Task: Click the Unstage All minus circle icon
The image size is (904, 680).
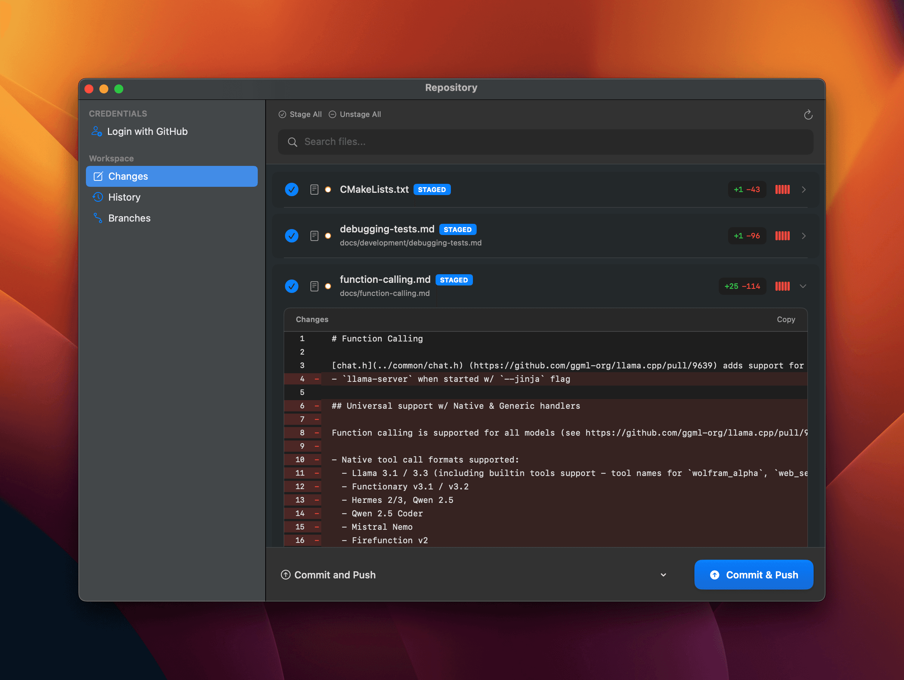Action: pyautogui.click(x=333, y=114)
